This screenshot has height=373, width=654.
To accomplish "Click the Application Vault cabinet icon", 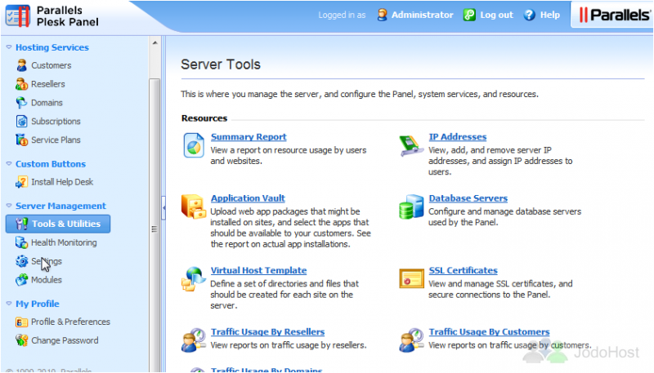I will click(x=194, y=206).
